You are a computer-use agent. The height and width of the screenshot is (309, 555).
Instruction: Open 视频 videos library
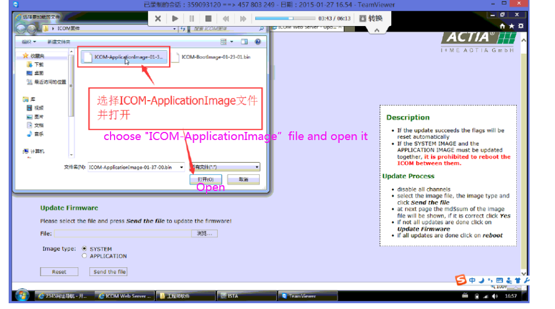(35, 108)
